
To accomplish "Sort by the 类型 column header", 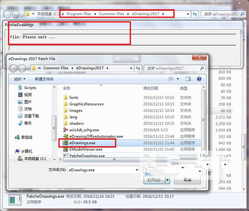I will click(184, 88).
